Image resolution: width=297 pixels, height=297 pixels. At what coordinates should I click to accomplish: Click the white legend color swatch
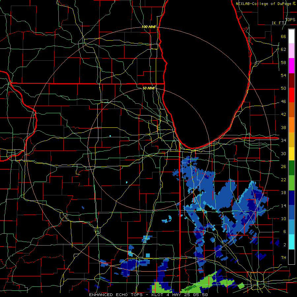coord(291,36)
